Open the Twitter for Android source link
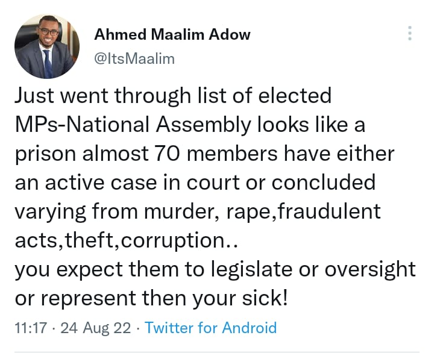 [x=211, y=328]
